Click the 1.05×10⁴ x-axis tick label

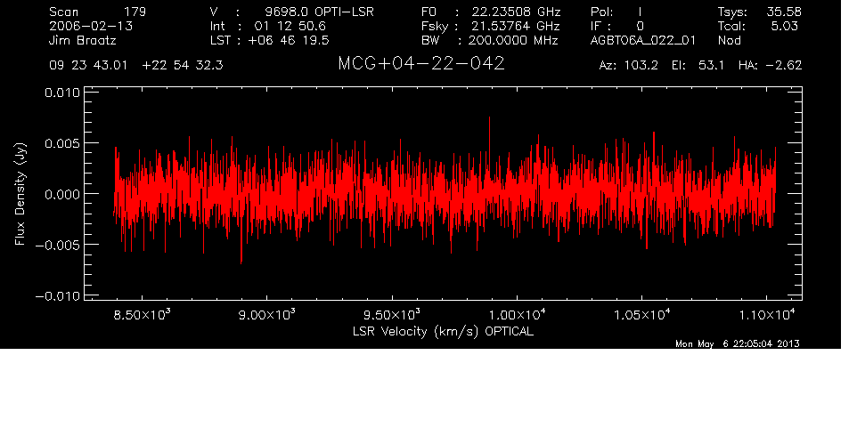pos(641,315)
